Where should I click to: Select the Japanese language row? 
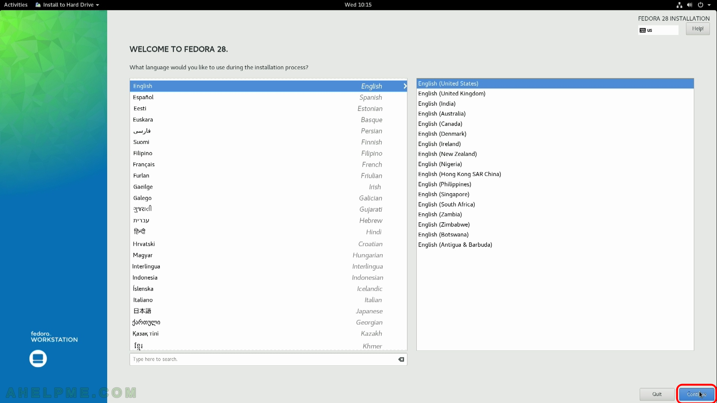[268, 311]
